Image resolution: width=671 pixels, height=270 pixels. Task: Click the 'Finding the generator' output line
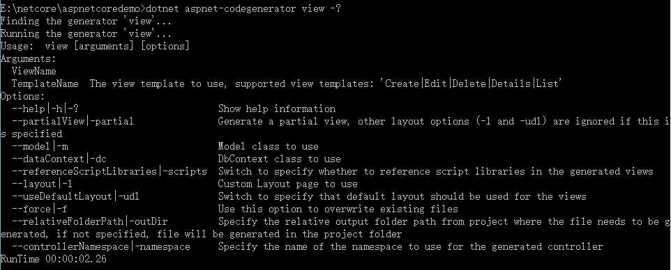[86, 21]
